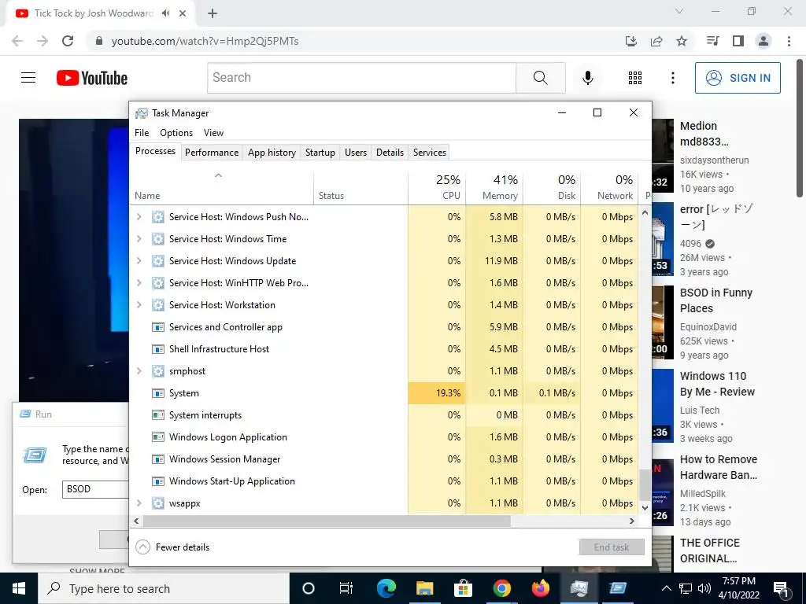This screenshot has width=806, height=604.
Task: Show hidden system tray icons chevron
Action: [666, 588]
